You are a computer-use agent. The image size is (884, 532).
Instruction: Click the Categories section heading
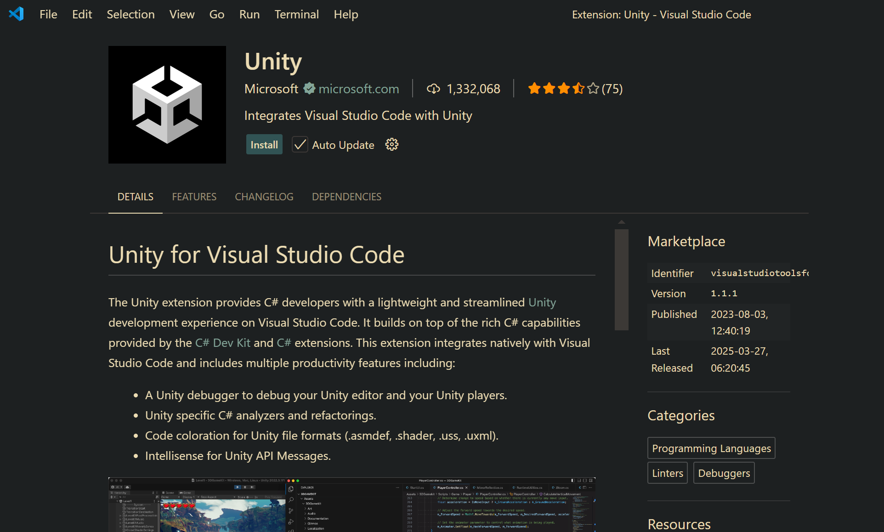pos(681,415)
